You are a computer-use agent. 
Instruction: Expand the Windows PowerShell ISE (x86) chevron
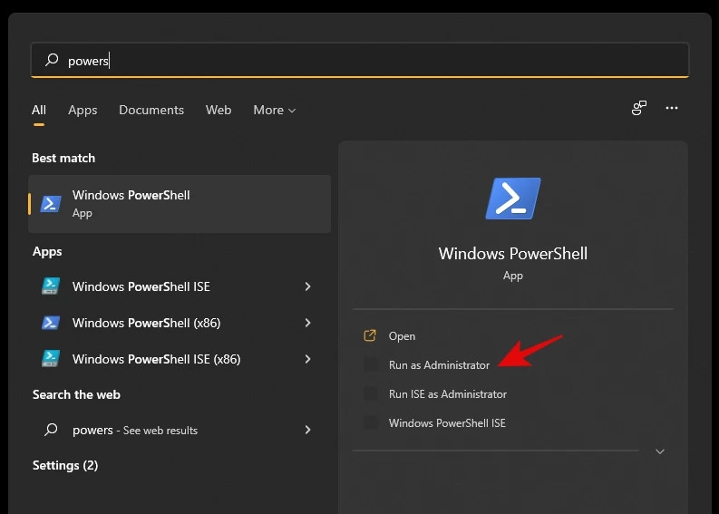tap(307, 359)
